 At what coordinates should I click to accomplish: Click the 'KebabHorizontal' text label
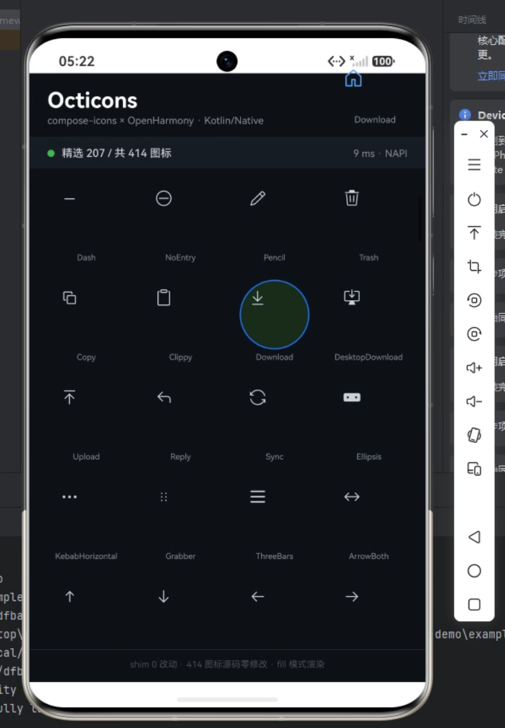point(86,557)
